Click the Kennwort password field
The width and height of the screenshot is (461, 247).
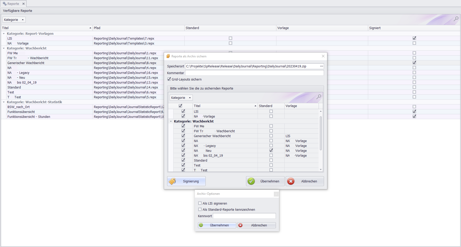(244, 216)
